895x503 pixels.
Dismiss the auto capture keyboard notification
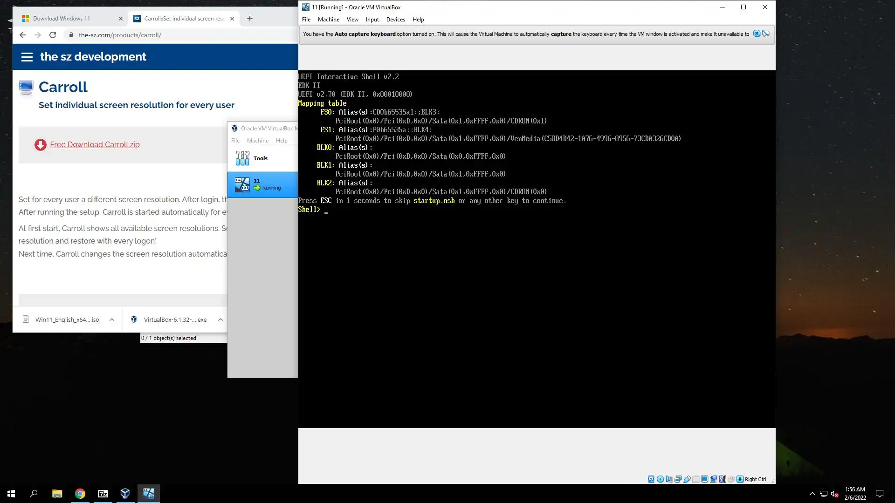(757, 34)
